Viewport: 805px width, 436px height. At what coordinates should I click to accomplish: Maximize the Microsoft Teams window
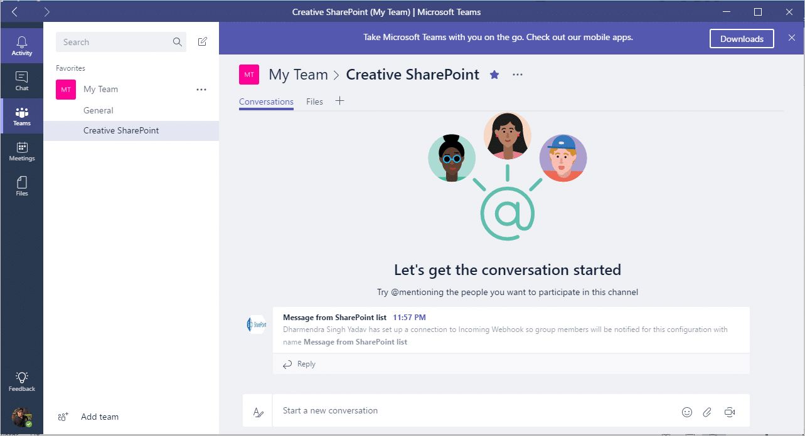758,12
